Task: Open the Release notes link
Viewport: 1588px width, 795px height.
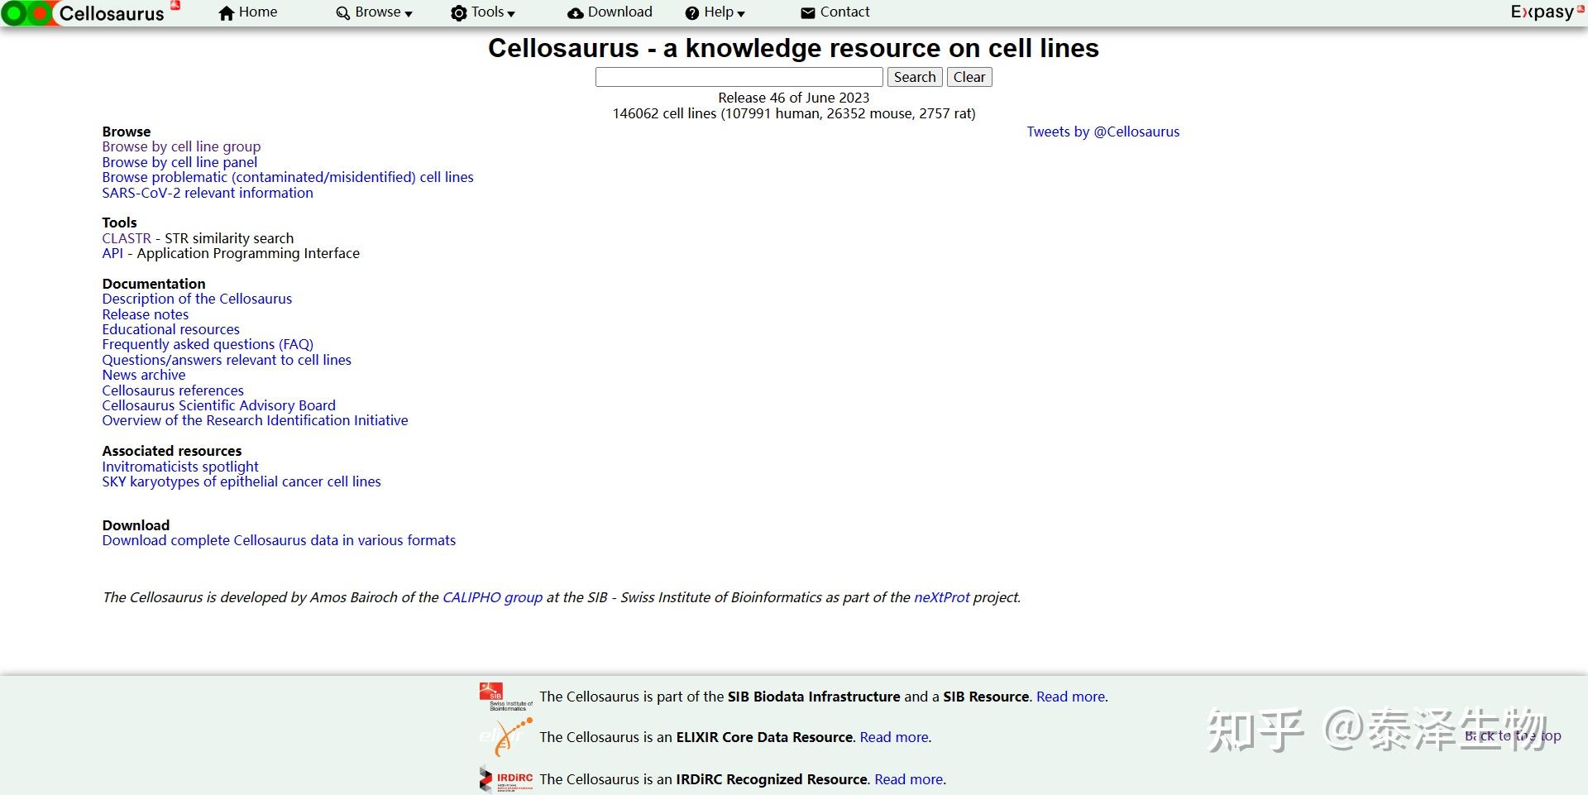Action: (146, 314)
